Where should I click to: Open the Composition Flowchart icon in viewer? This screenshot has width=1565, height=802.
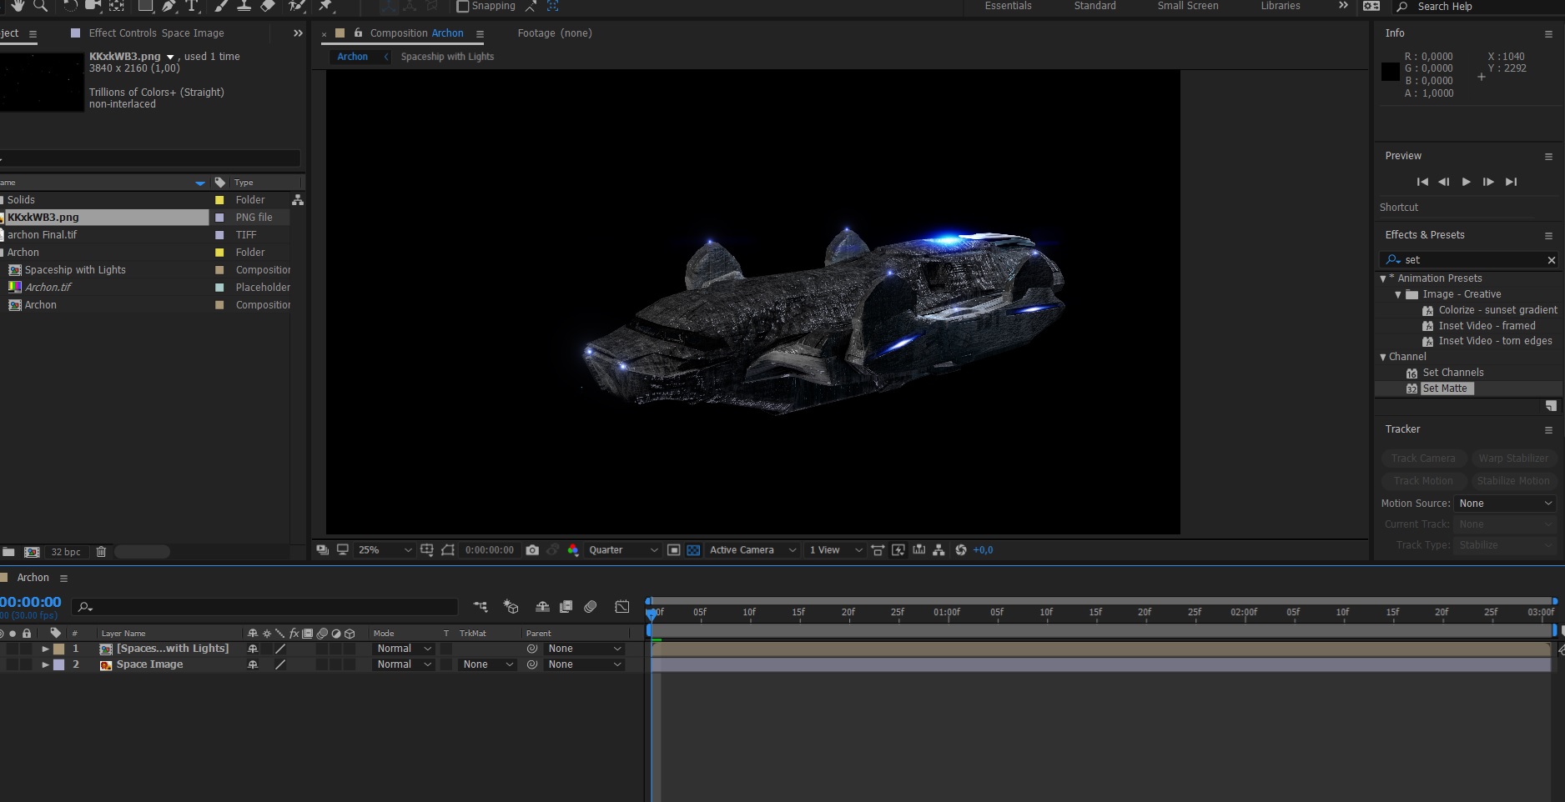(x=938, y=550)
